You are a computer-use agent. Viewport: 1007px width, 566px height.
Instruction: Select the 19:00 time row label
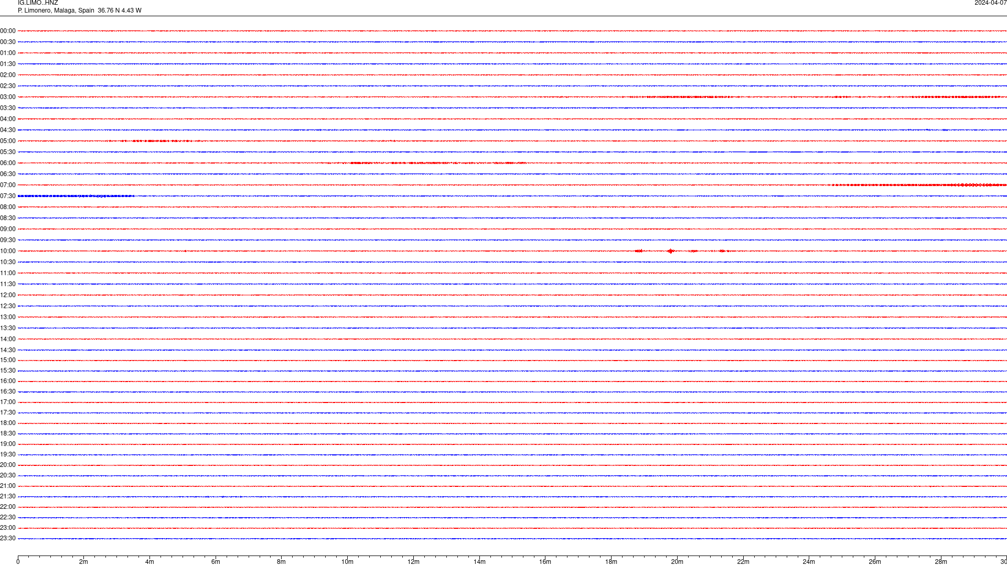click(8, 444)
